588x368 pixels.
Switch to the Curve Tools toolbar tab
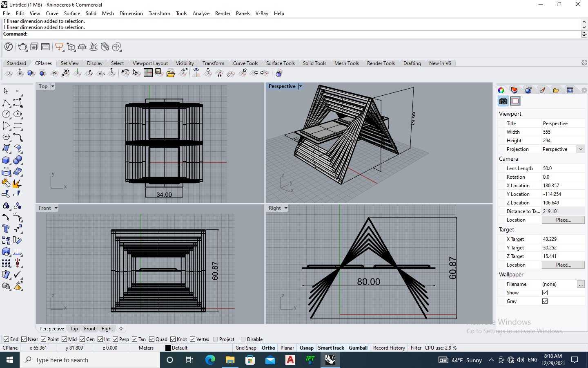245,63
